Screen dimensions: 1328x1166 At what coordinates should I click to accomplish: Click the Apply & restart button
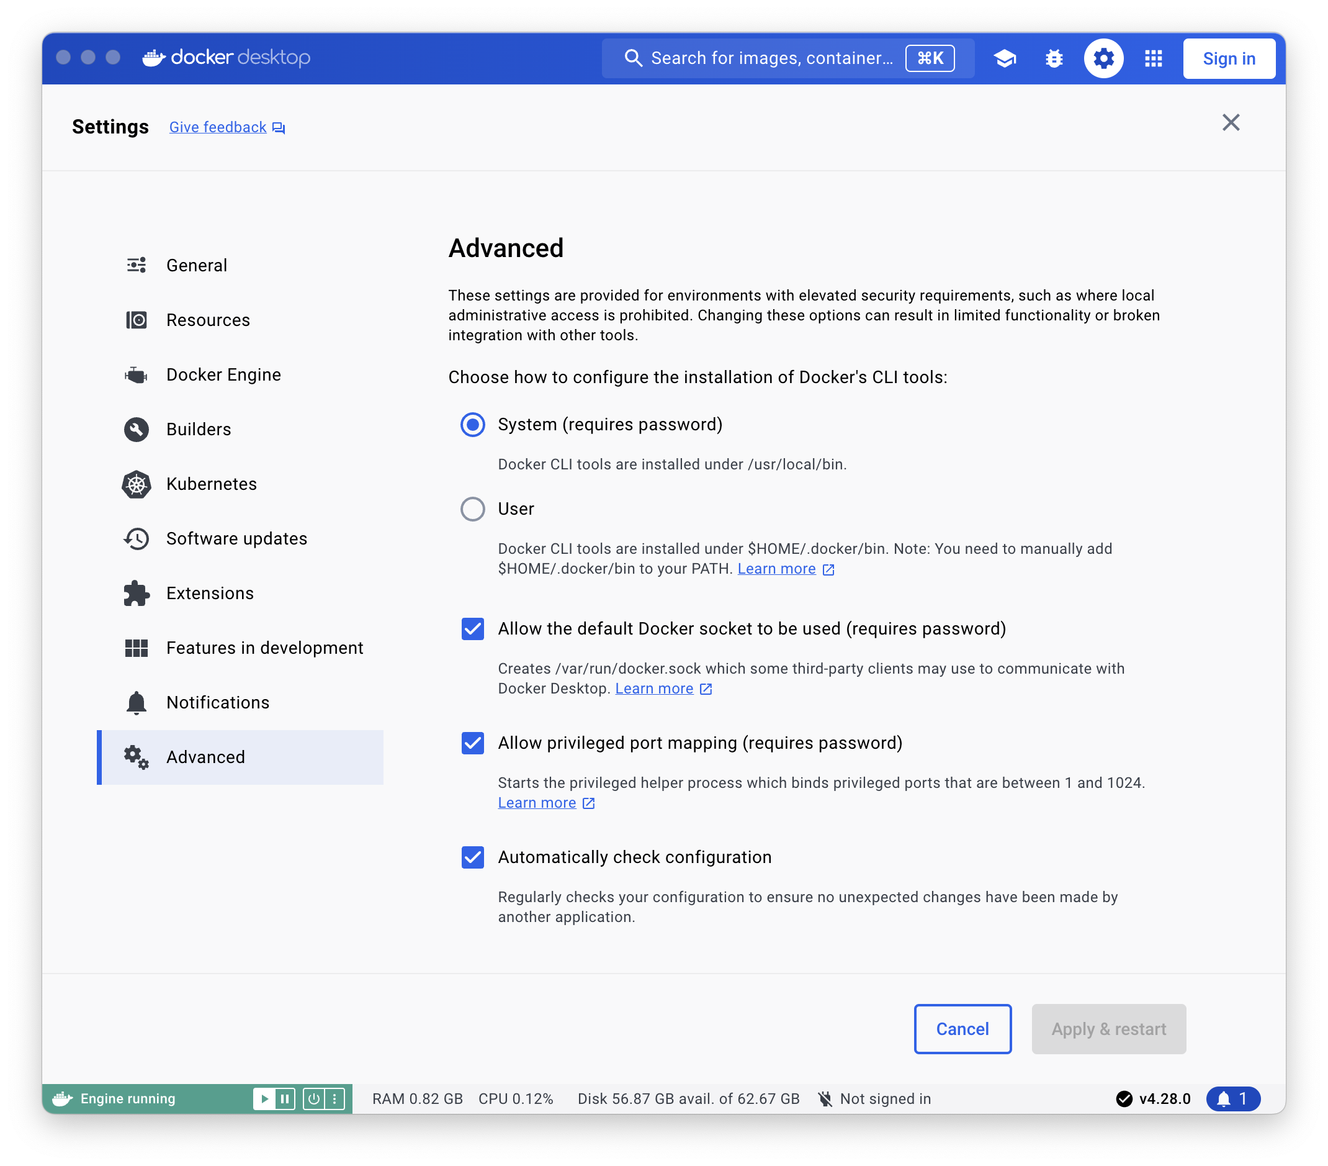coord(1108,1028)
